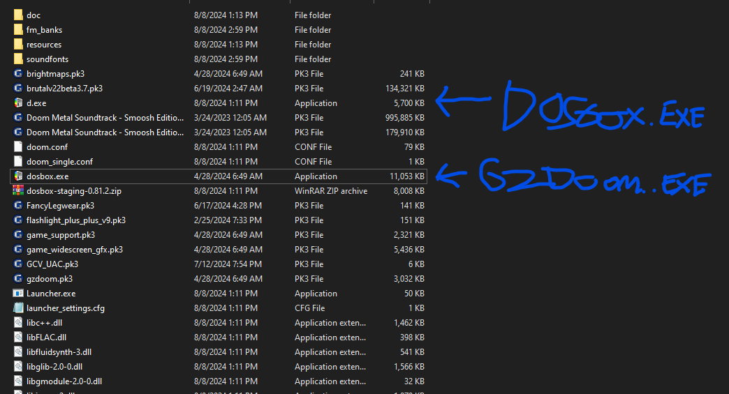Screen dimensions: 729x394
Task: Select the GCV_UAC.pk3 file icon
Action: pyautogui.click(x=18, y=264)
